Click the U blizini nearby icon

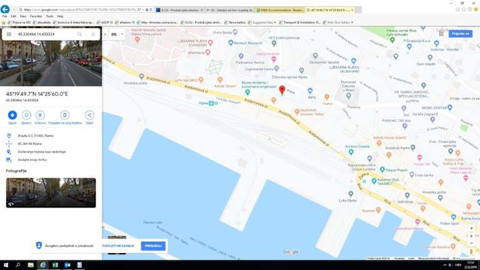pyautogui.click(x=40, y=115)
